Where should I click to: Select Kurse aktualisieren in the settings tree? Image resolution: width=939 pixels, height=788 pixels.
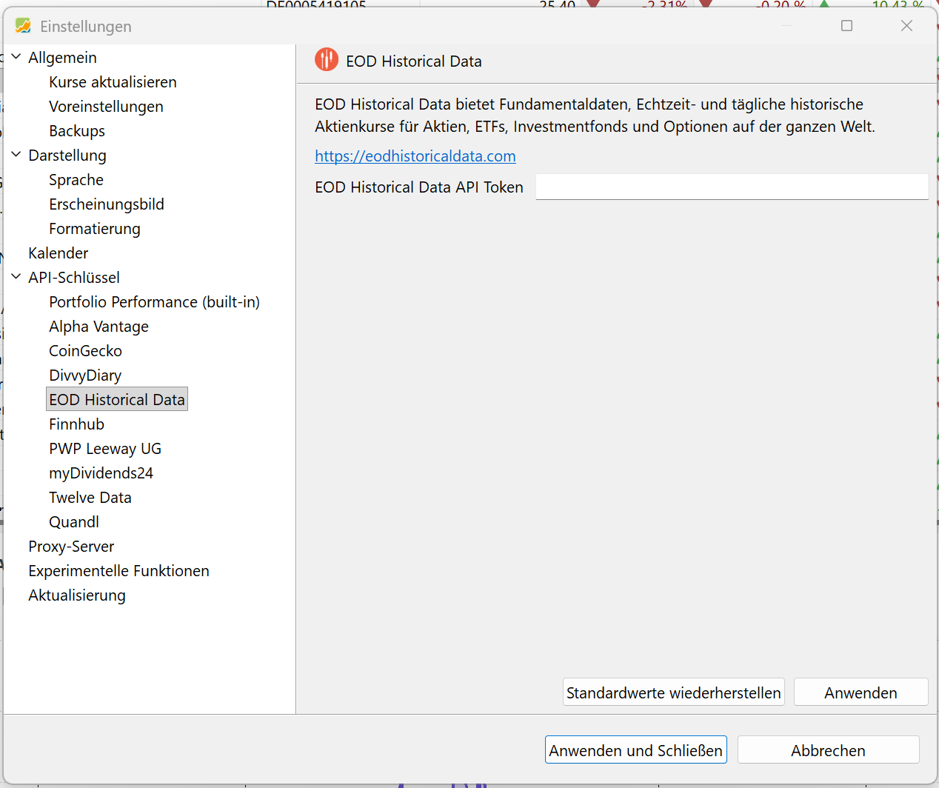113,82
